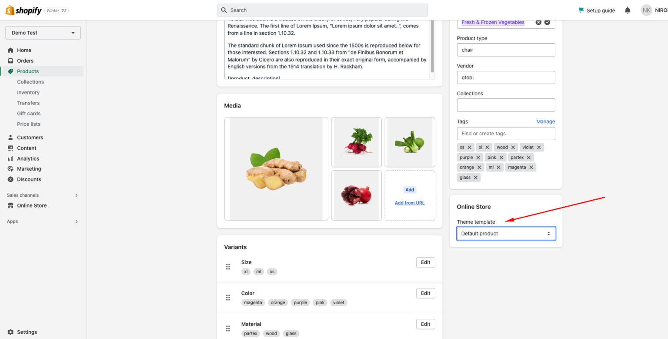Open the Theme template dropdown
Screen dimensions: 668x339
tap(506, 233)
